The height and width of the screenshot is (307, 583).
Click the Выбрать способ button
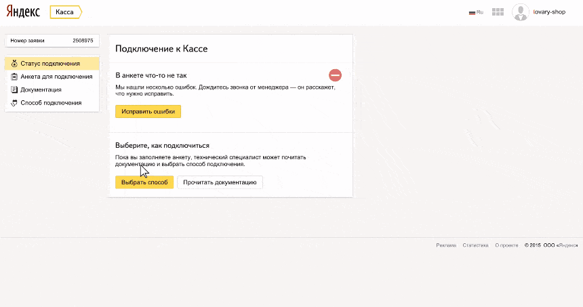tap(144, 182)
